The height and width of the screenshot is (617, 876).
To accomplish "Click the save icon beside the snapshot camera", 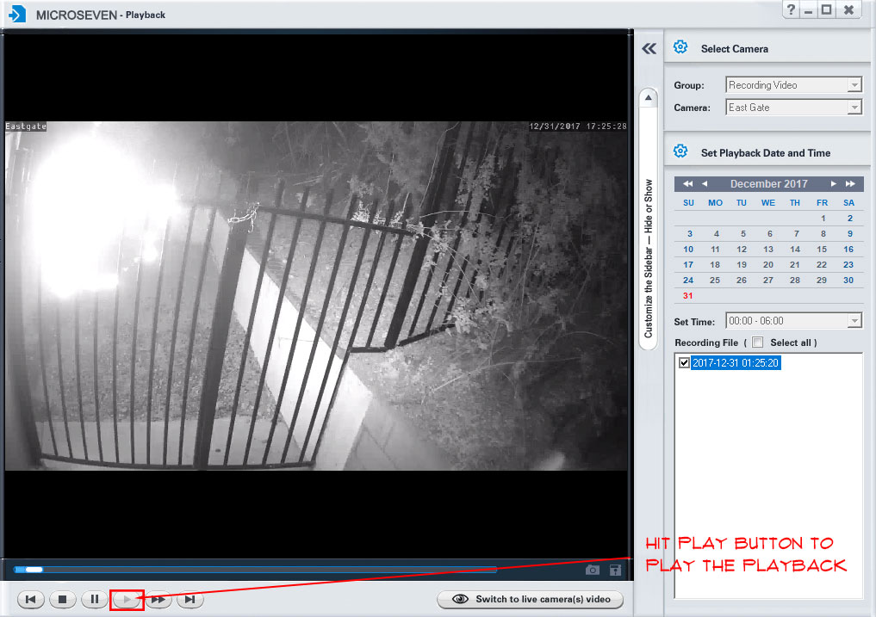I will pyautogui.click(x=615, y=570).
